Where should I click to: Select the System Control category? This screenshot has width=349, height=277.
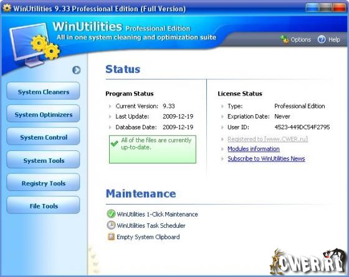pyautogui.click(x=43, y=136)
